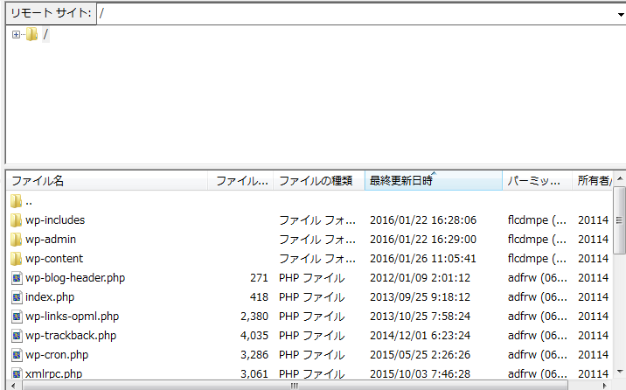Sort by the 最終更新日時 column header
Screen dimensions: 626x390
pos(433,181)
